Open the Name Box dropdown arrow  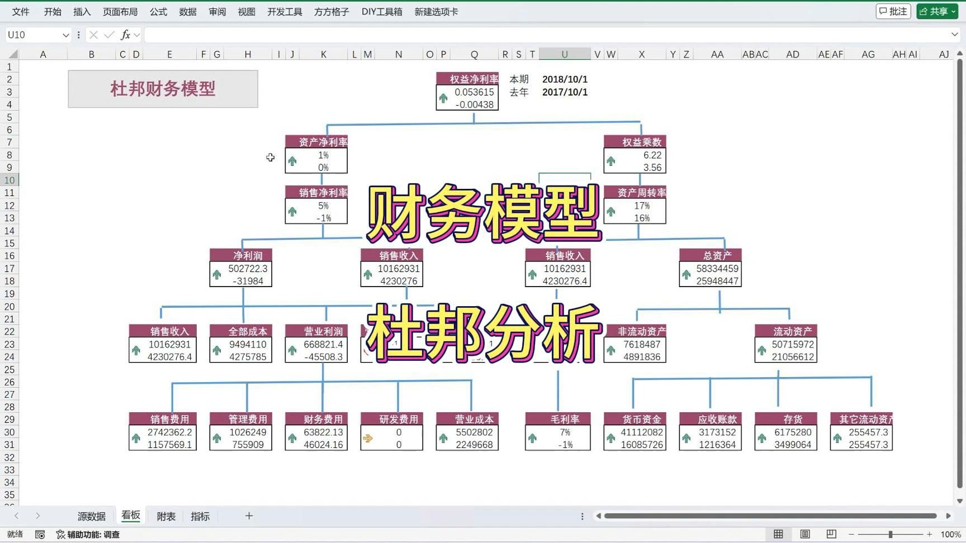point(65,35)
